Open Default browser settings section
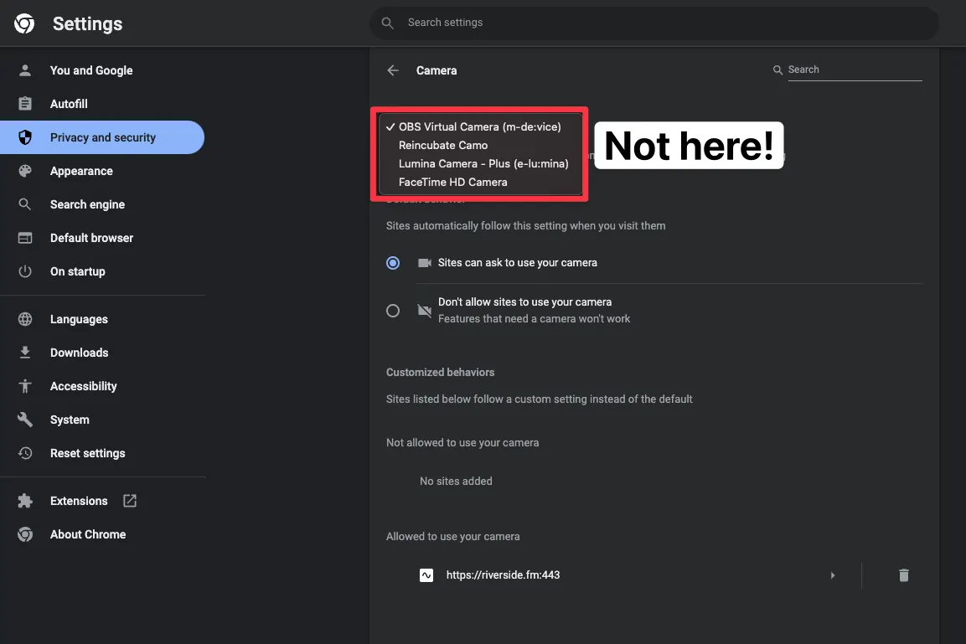This screenshot has width=966, height=644. [102, 238]
